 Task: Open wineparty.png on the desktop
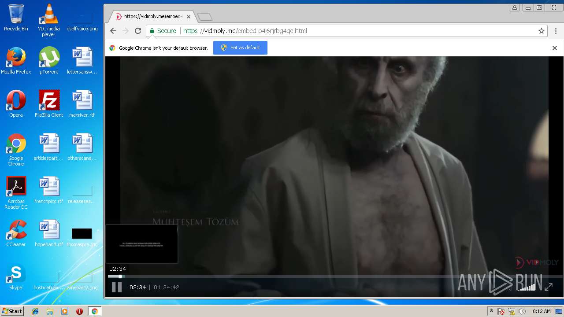pyautogui.click(x=82, y=280)
